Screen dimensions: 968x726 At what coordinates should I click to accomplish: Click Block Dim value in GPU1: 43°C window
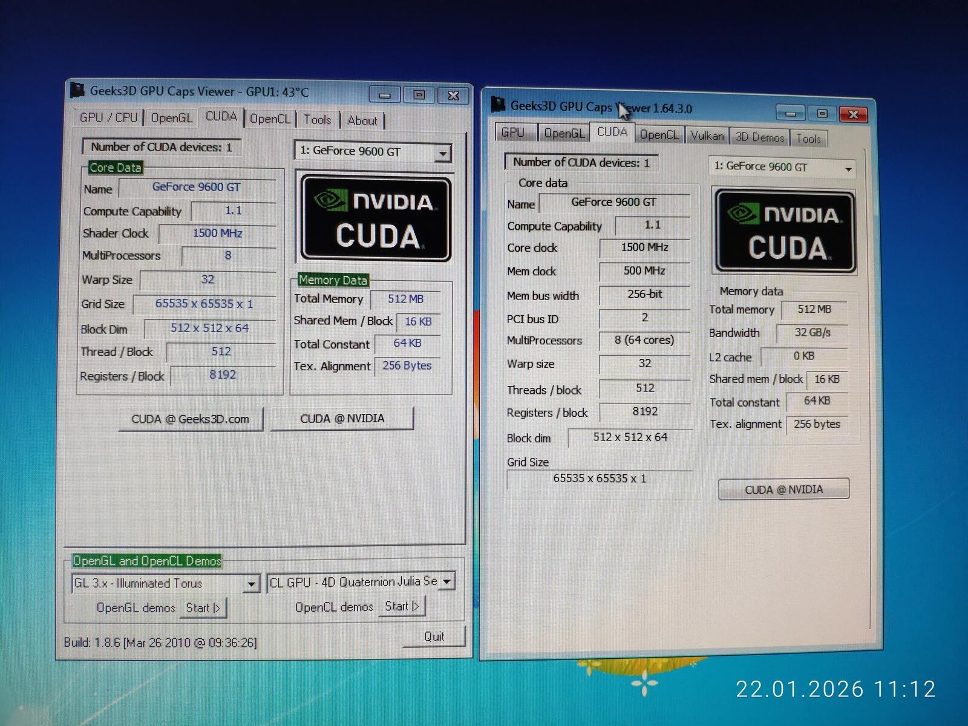210,328
